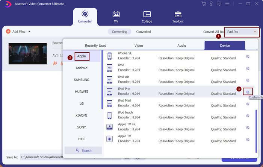Open the Convert All to dropdown

(241, 32)
